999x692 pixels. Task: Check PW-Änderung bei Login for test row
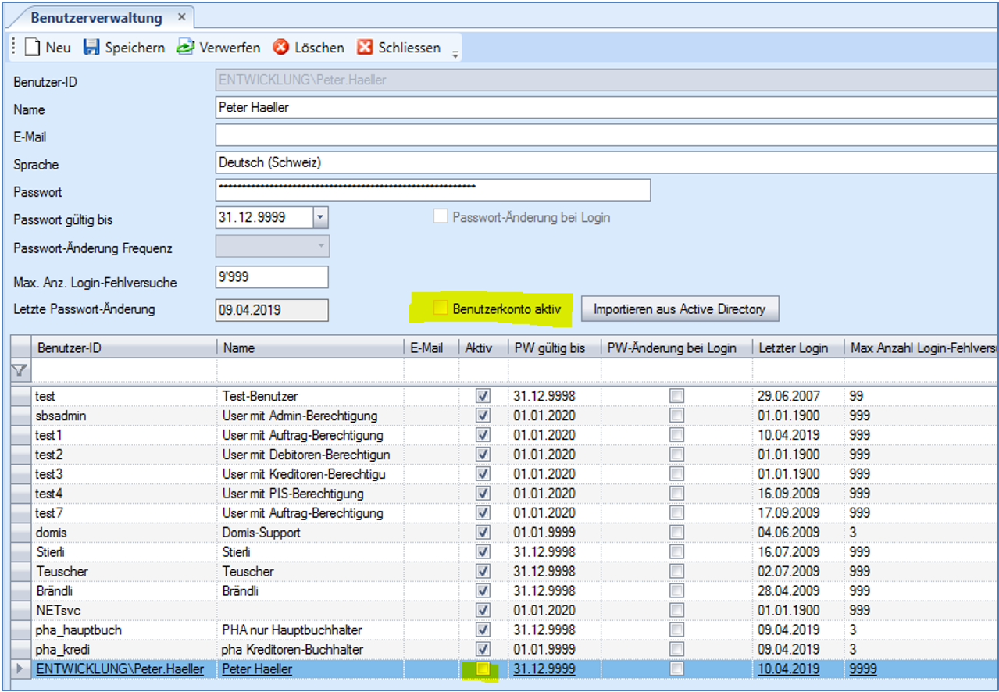(x=676, y=396)
